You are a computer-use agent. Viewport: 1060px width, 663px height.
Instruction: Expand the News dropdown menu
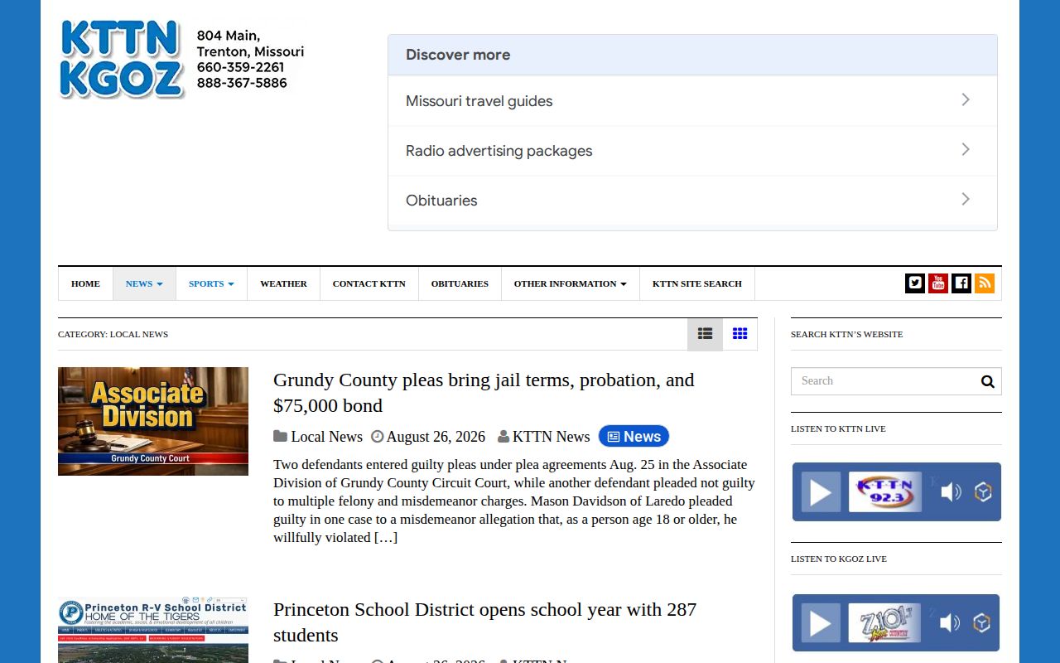144,283
